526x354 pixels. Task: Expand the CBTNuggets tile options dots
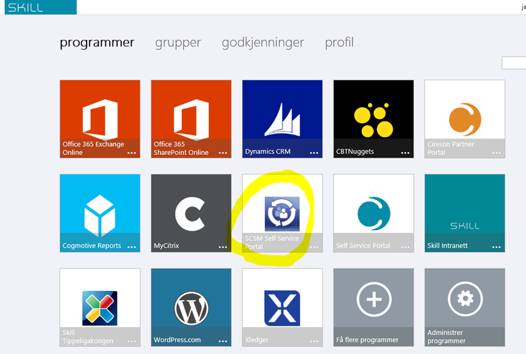405,153
